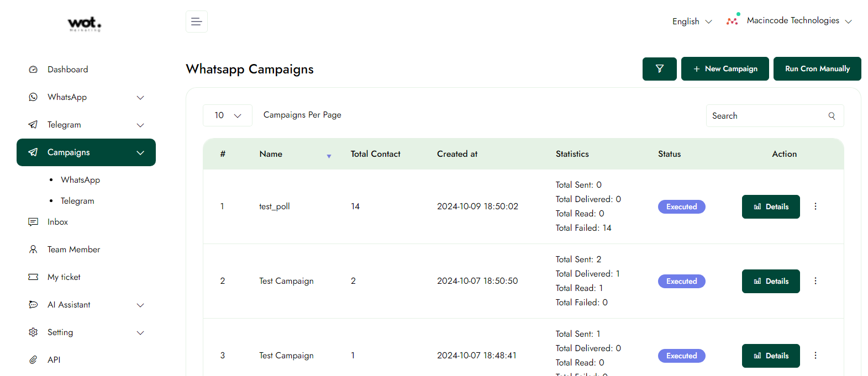This screenshot has width=868, height=376.
Task: Select WhatsApp under Campaigns submenu
Action: click(80, 180)
